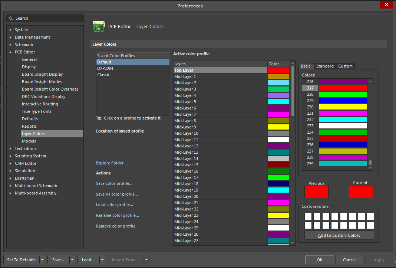The height and width of the screenshot is (268, 396).
Task: Click the Explore Folder link
Action: tap(112, 163)
